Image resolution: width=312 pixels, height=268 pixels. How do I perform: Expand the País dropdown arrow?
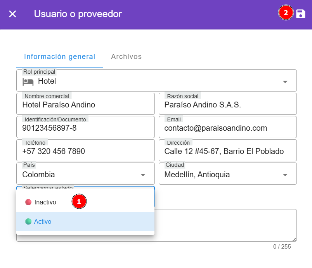[143, 175]
